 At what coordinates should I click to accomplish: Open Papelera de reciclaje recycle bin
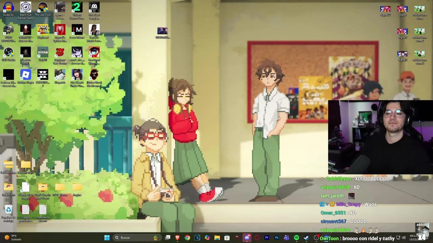pyautogui.click(x=8, y=213)
